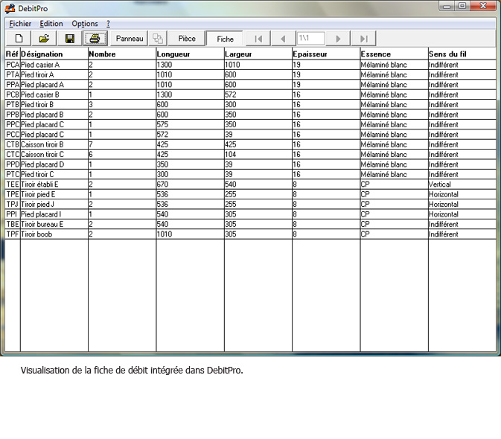
Task: Click the Panneau button
Action: click(130, 39)
